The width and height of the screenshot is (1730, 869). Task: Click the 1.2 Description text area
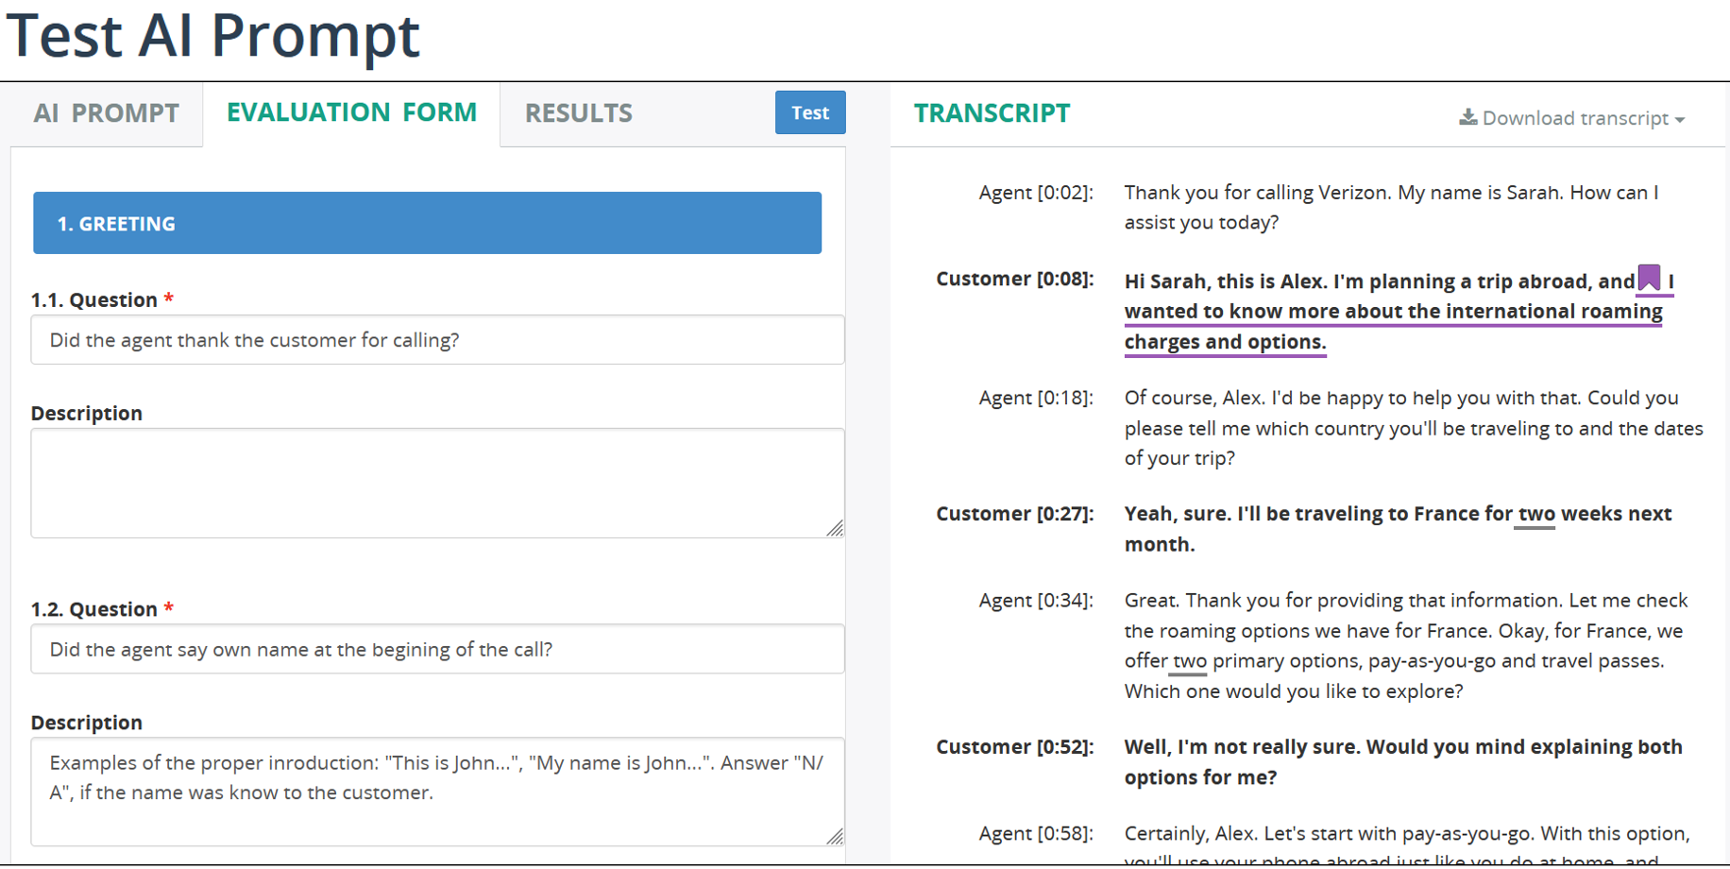(x=437, y=792)
